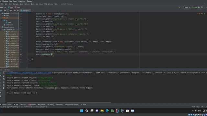
Task: Open the Refactor menu
Action: click(x=27, y=4)
